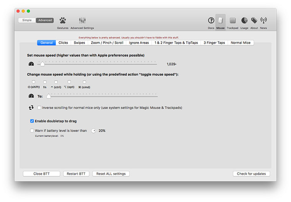Toggle the opt modifier checkbox

point(69,82)
